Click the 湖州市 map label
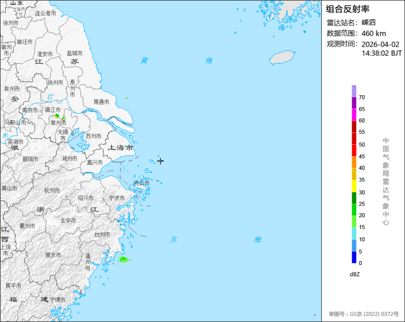Viewport: 405px width, 322px height. (x=70, y=158)
